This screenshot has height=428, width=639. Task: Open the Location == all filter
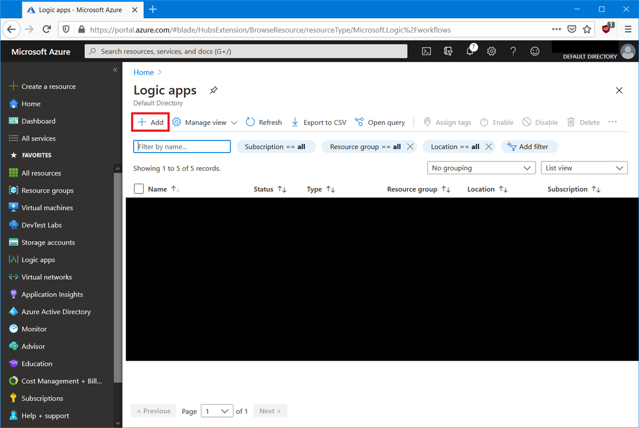(x=455, y=147)
